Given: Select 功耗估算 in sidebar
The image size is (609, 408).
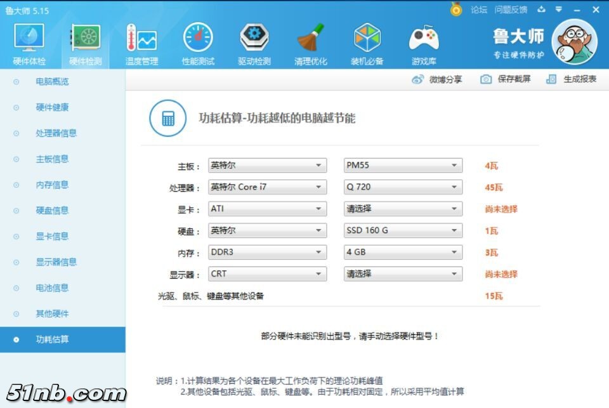Looking at the screenshot, I should (x=63, y=339).
